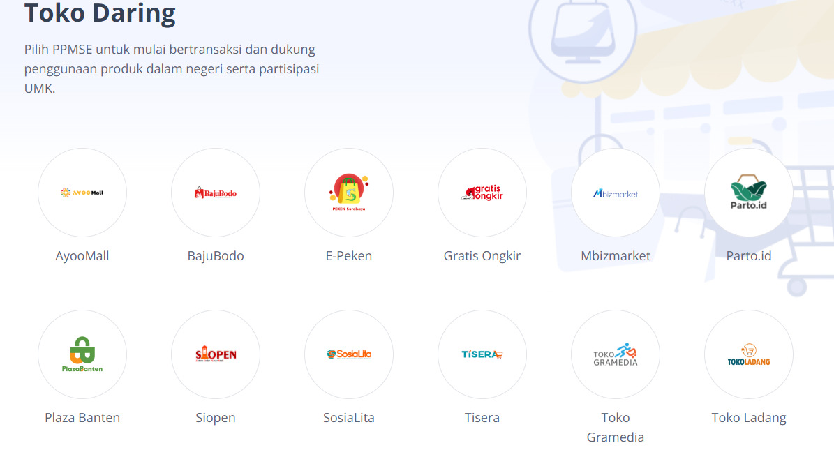The height and width of the screenshot is (473, 834).
Task: Select the Tisera cart logo
Action: 482,354
